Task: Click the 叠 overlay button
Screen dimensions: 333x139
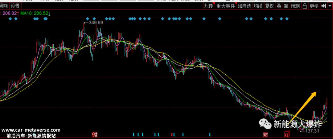Action: (x=279, y=6)
